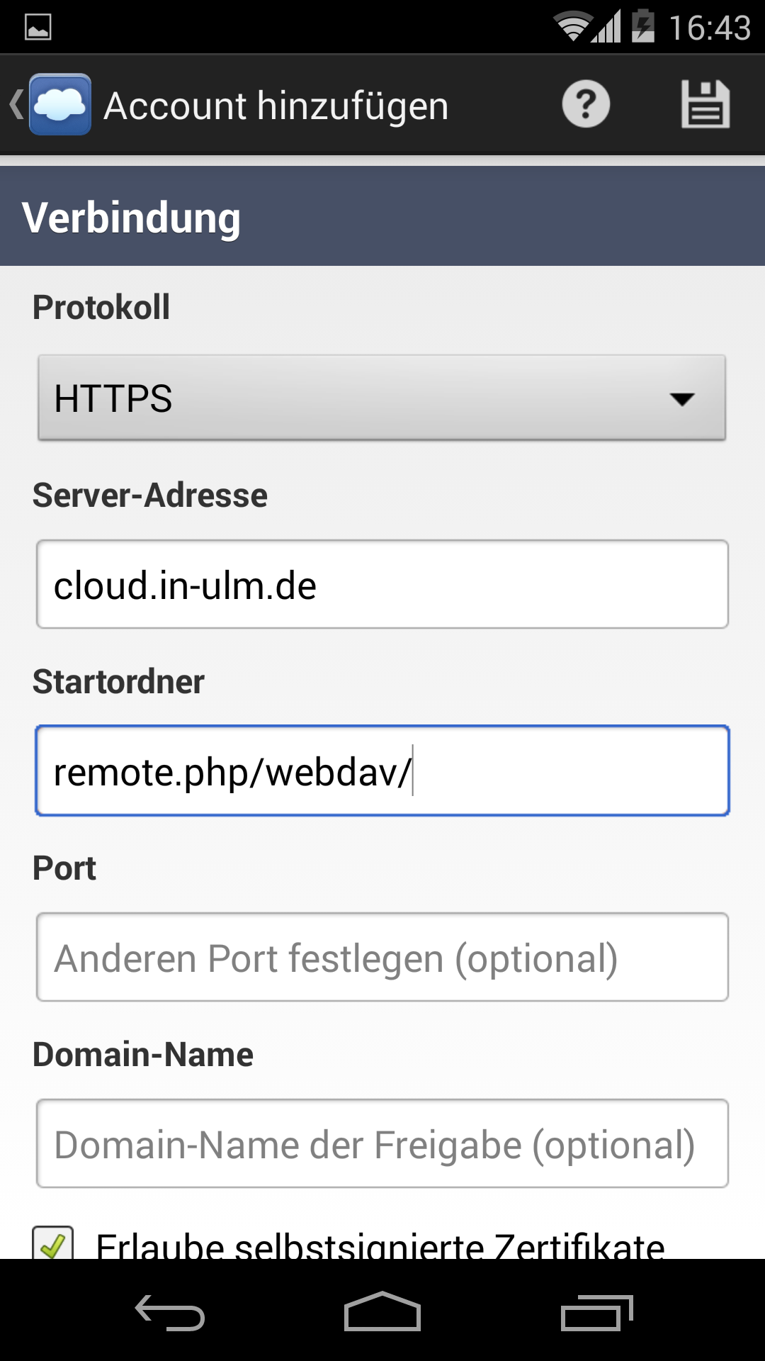The height and width of the screenshot is (1361, 765).
Task: Tap the Android back navigation button
Action: coord(170,1312)
